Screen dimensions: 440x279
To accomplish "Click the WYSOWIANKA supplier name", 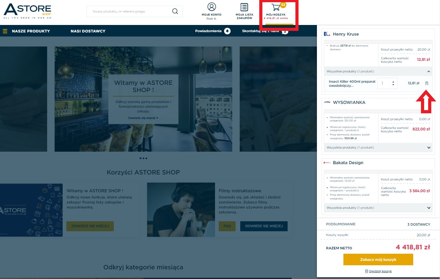I will point(349,102).
